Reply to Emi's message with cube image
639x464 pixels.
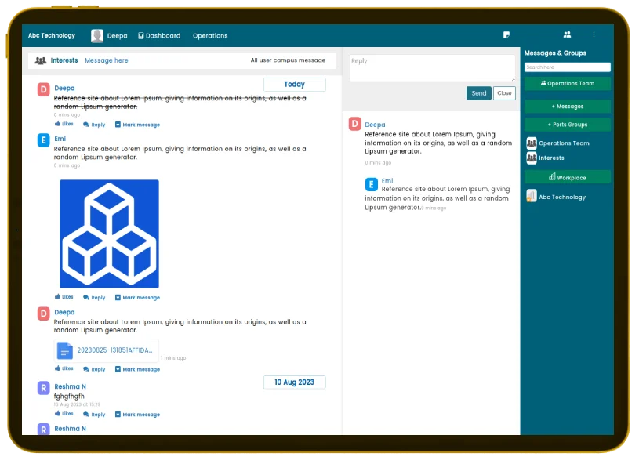pyautogui.click(x=94, y=298)
